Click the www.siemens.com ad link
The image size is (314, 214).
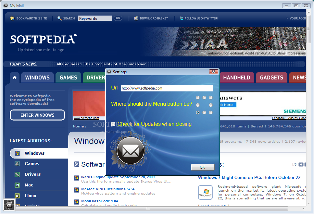[x=86, y=118]
